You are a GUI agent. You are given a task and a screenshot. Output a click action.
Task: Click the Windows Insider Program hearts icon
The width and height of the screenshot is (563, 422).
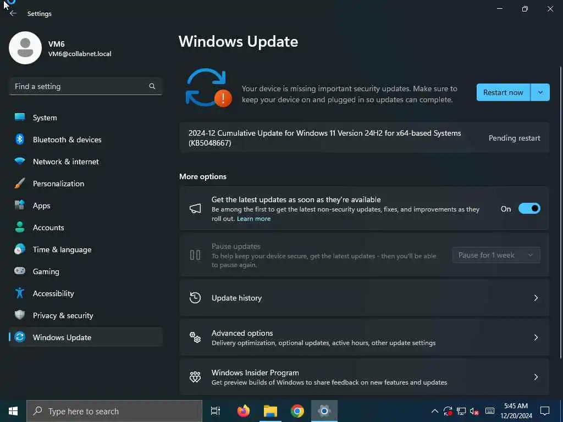pyautogui.click(x=195, y=377)
